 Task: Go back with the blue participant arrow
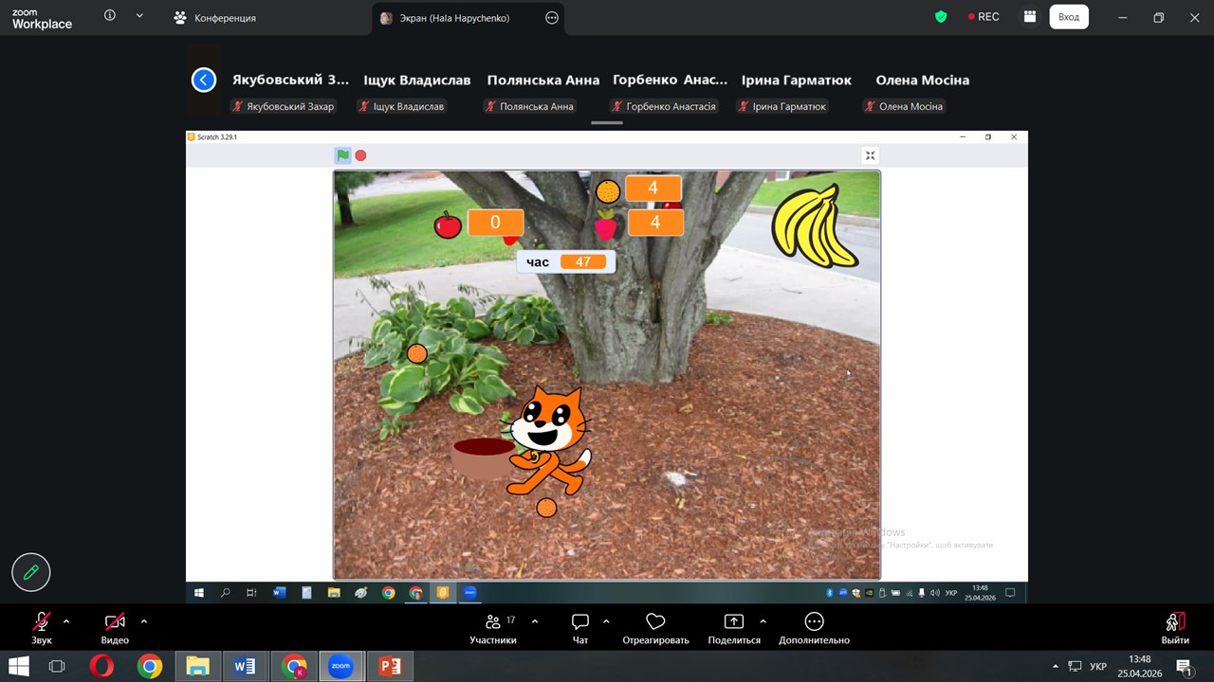click(204, 81)
